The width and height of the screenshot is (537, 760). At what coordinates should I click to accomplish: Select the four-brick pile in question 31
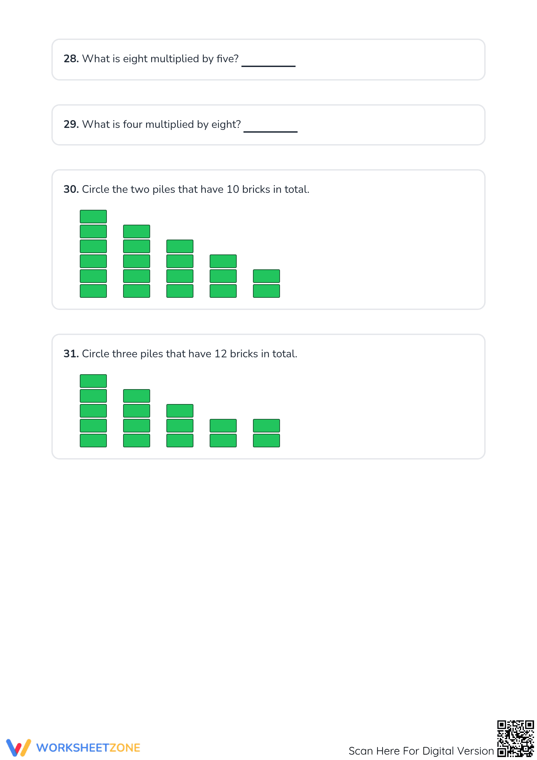coord(137,418)
